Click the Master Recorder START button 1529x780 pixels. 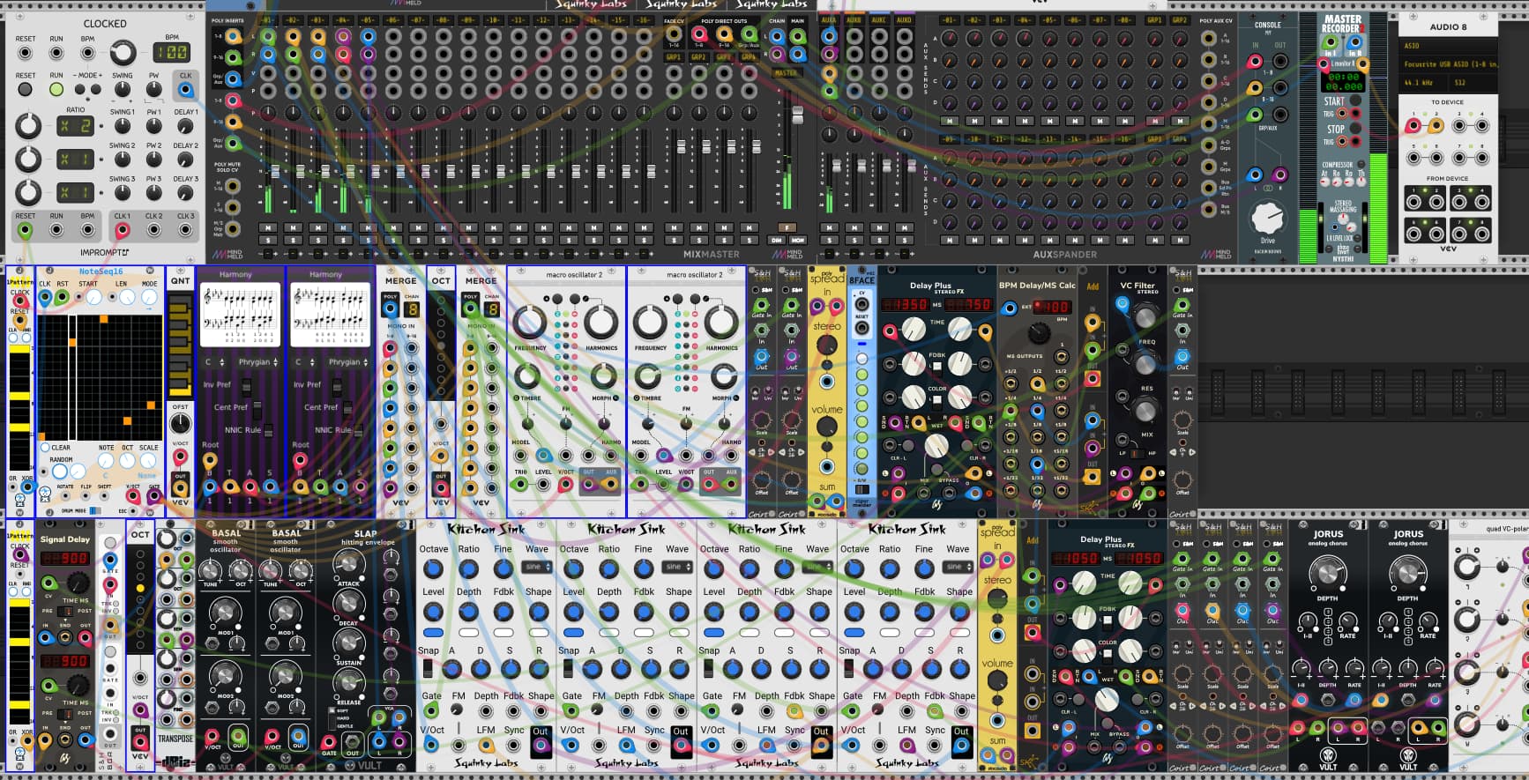pyautogui.click(x=1355, y=100)
